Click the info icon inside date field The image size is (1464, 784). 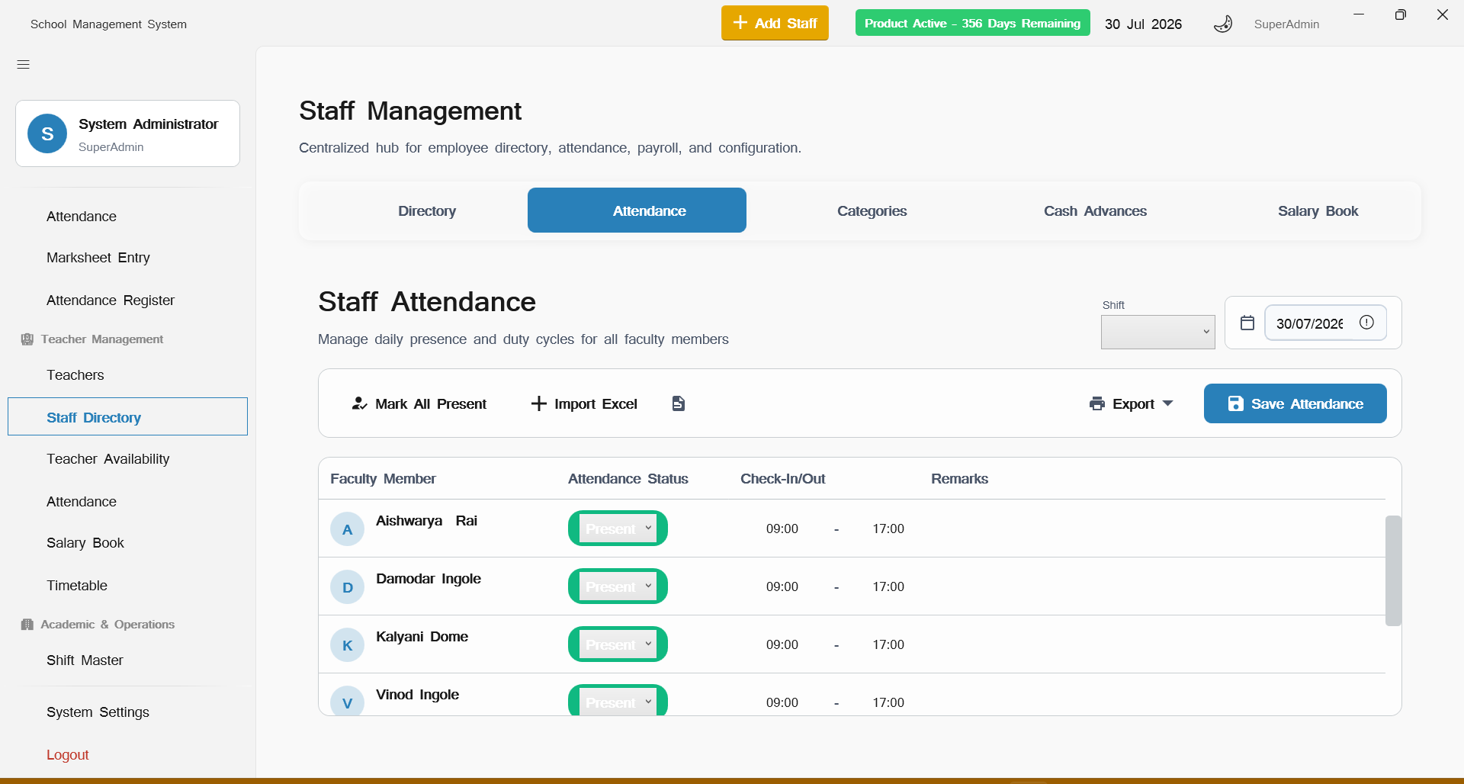[1366, 323]
